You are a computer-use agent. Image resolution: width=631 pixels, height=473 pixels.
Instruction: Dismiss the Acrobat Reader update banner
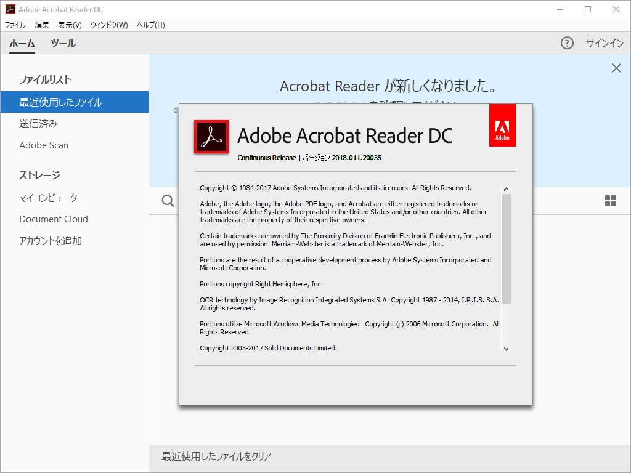coord(616,68)
